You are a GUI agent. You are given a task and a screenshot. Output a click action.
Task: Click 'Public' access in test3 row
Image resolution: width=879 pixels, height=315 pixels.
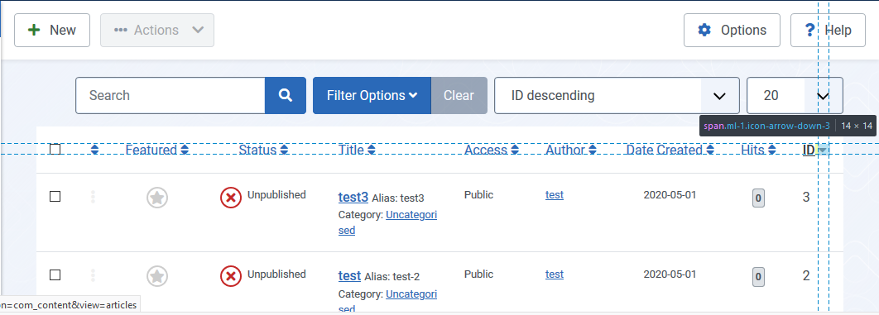tap(478, 195)
